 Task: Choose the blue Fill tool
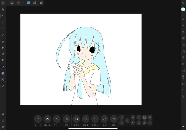[x=3, y=54]
